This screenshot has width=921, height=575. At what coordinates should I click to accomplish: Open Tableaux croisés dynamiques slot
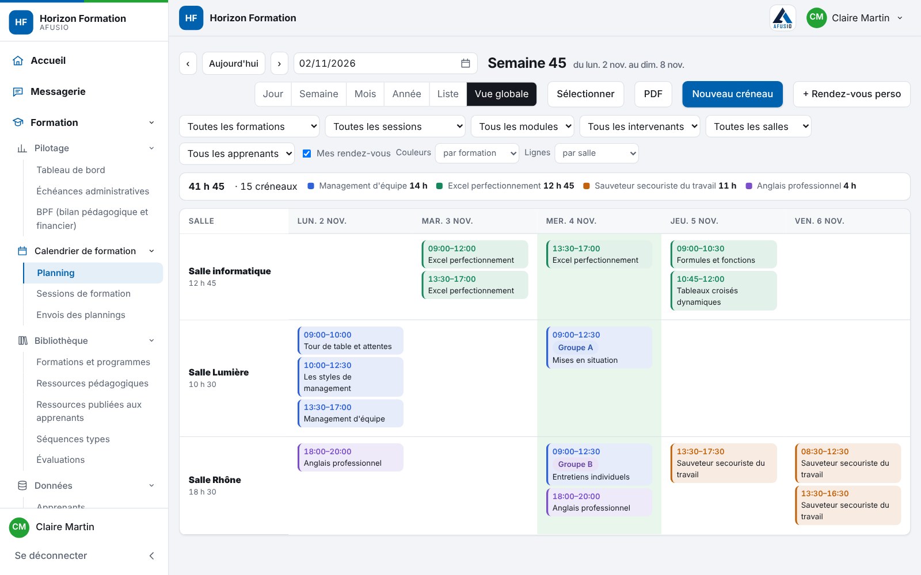[724, 290]
